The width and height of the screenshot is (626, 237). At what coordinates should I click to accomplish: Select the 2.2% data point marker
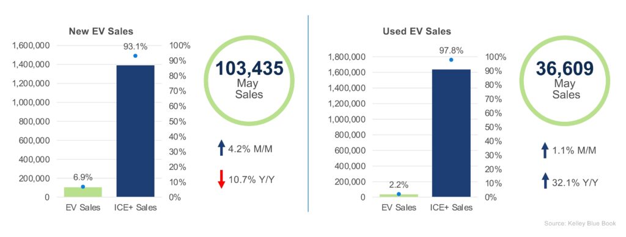tap(399, 194)
